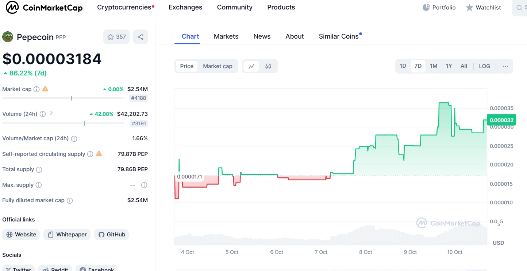The height and width of the screenshot is (271, 527).
Task: Select the Price chart toggle
Action: coord(187,66)
